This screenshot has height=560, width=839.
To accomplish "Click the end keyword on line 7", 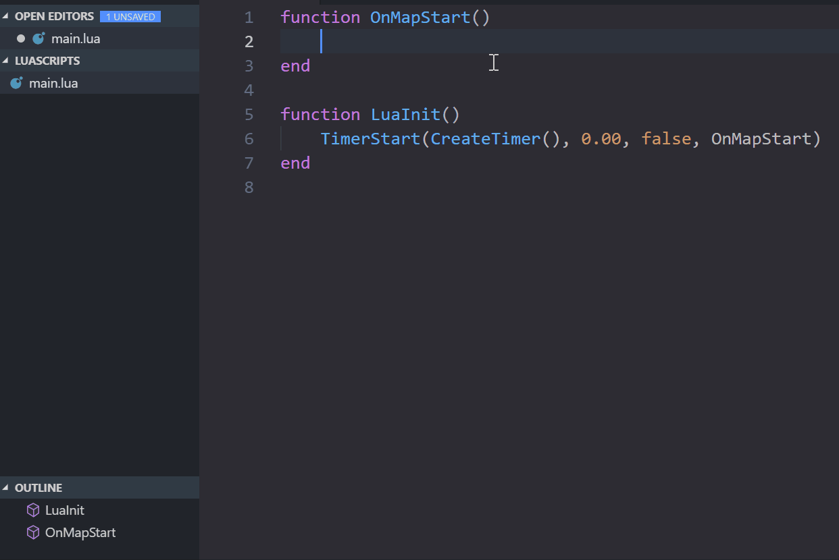I will [x=295, y=163].
